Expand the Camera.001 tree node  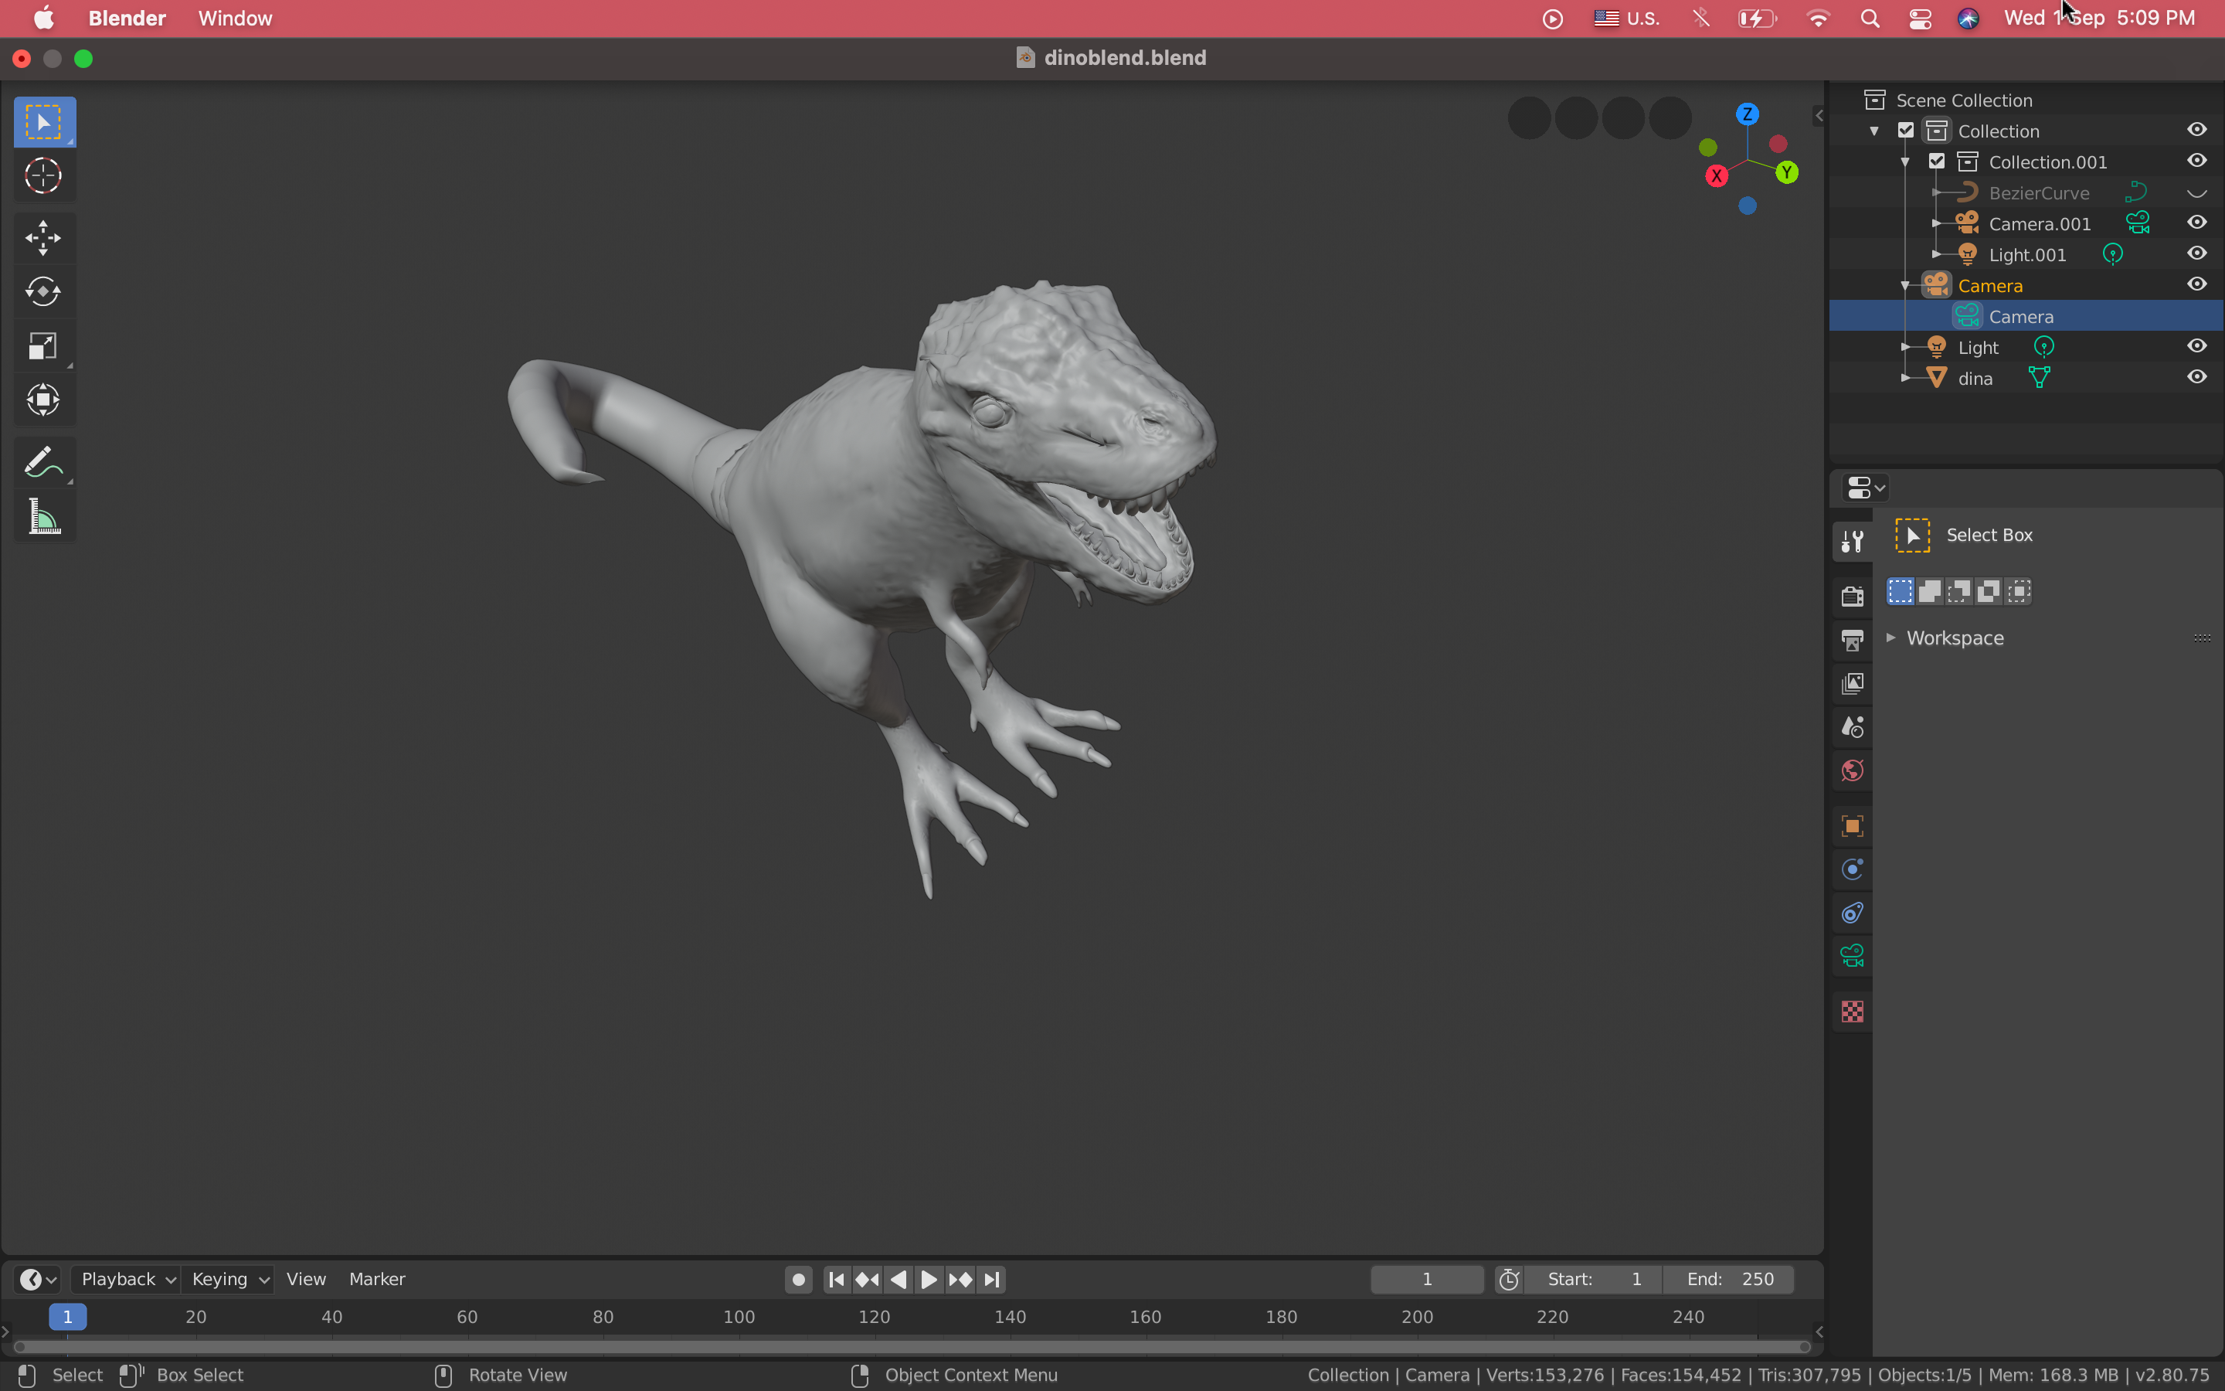click(1936, 223)
